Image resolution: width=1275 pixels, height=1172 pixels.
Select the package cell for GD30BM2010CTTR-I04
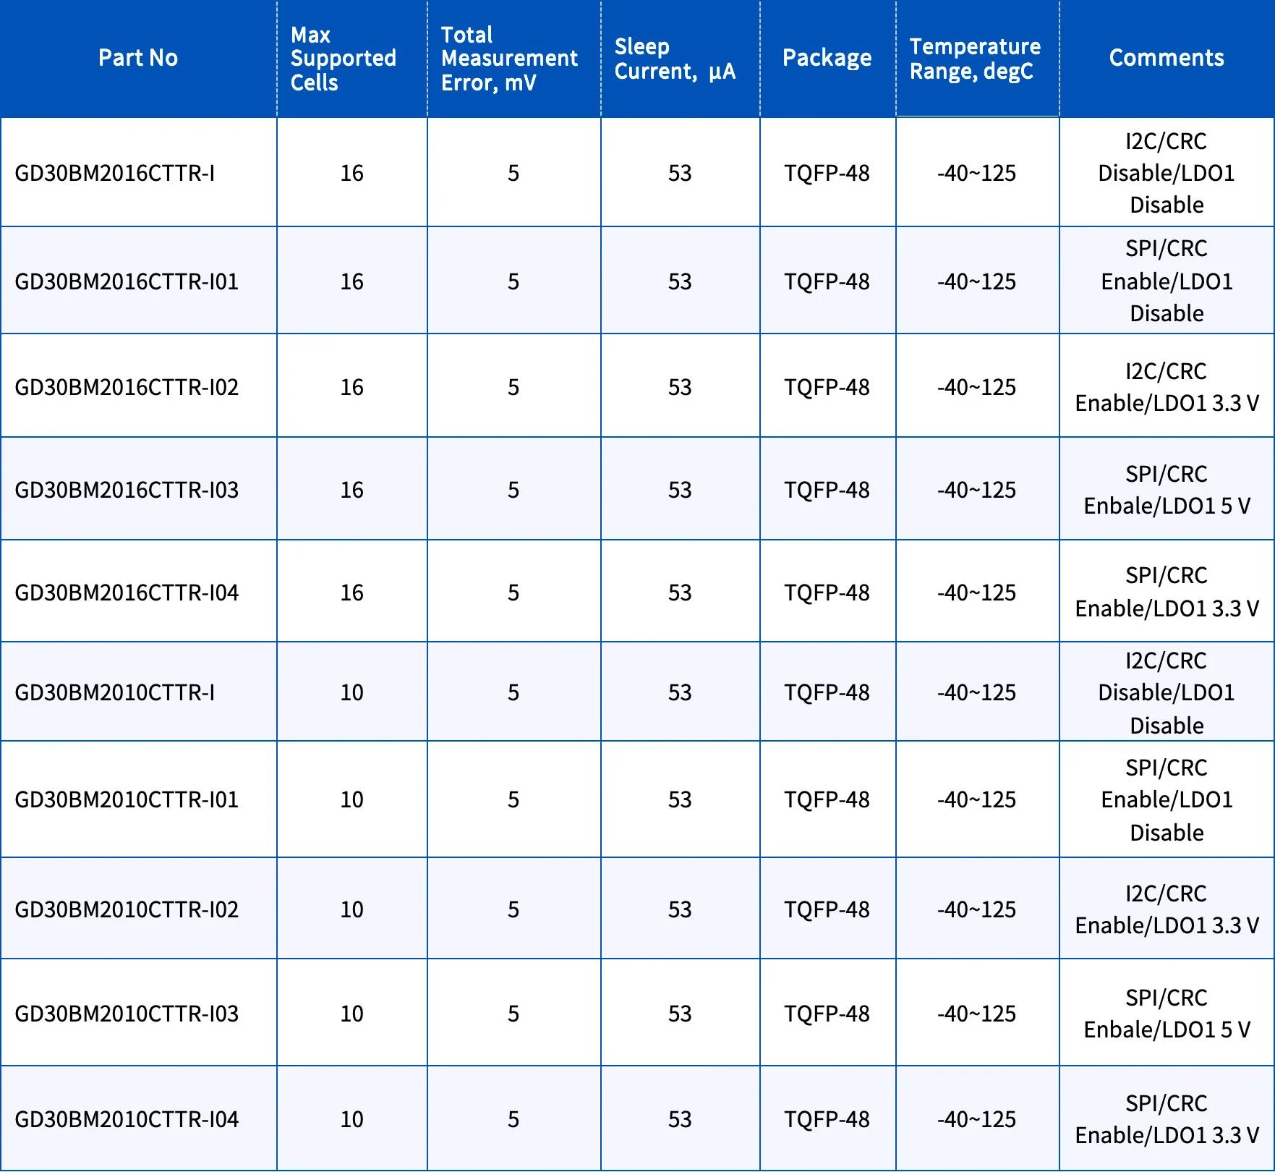(827, 1119)
